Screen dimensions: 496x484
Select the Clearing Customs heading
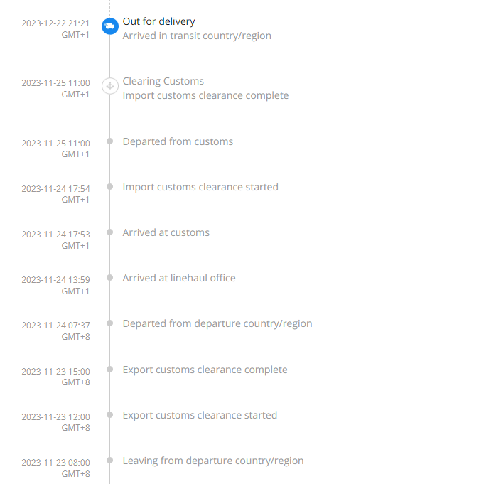[163, 81]
